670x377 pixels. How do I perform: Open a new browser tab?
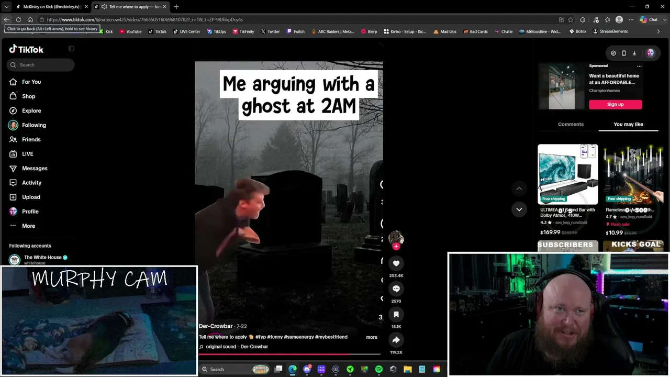click(x=176, y=7)
